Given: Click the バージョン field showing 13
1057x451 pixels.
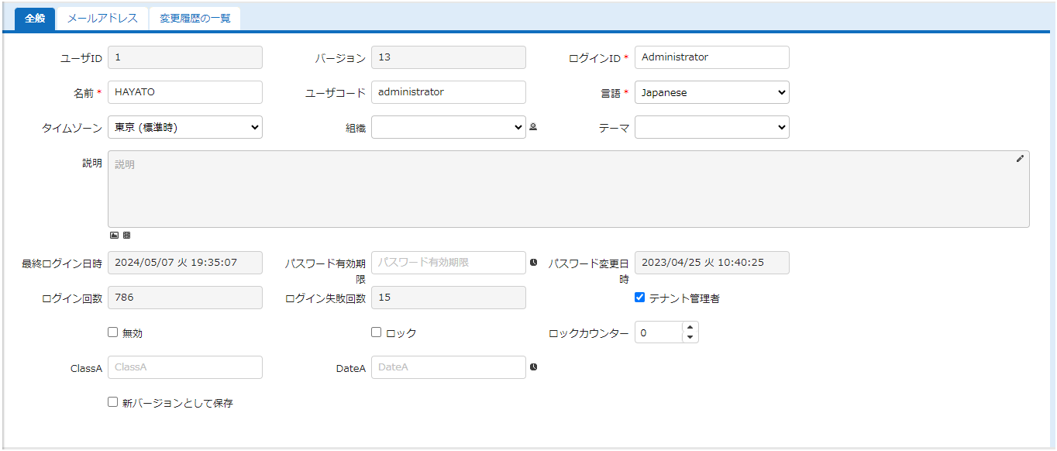Looking at the screenshot, I should click(x=449, y=57).
